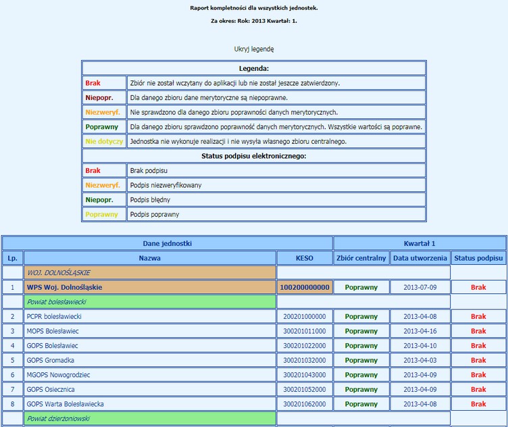
Task: Select WPS Woj. Dolnośląskie unit name
Action: (x=64, y=287)
